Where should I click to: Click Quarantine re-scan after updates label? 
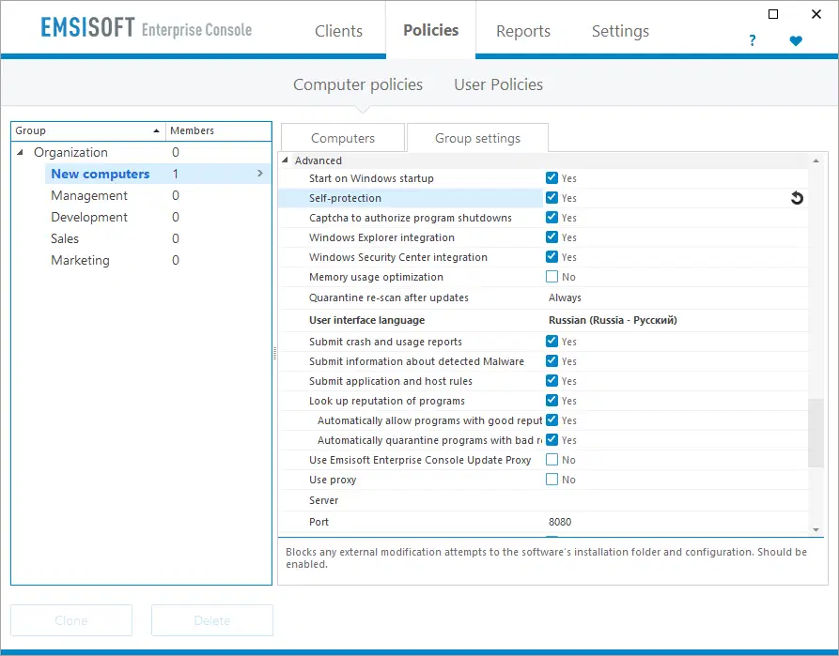pyautogui.click(x=388, y=297)
